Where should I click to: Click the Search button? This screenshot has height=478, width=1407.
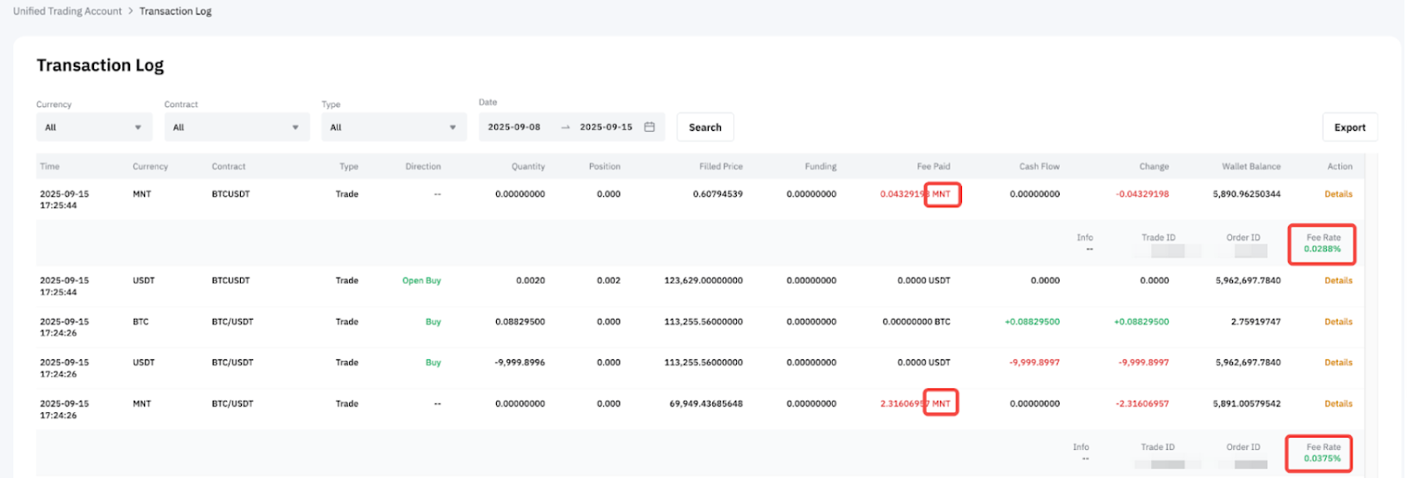pyautogui.click(x=704, y=127)
